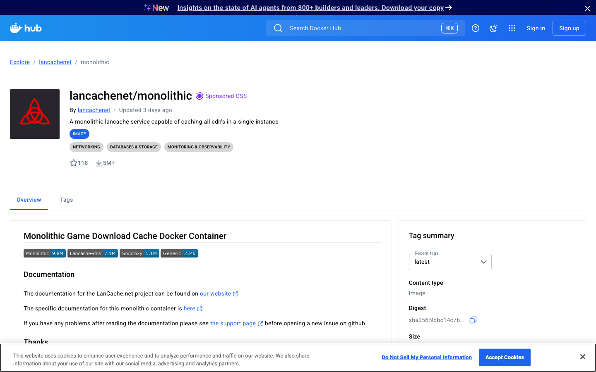Click the star count icon
Viewport: 596px width, 372px height.
(x=74, y=163)
